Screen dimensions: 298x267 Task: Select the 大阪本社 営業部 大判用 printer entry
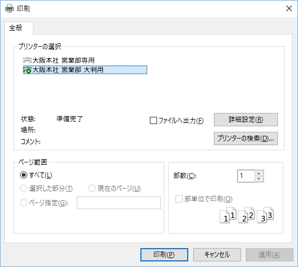coord(85,70)
